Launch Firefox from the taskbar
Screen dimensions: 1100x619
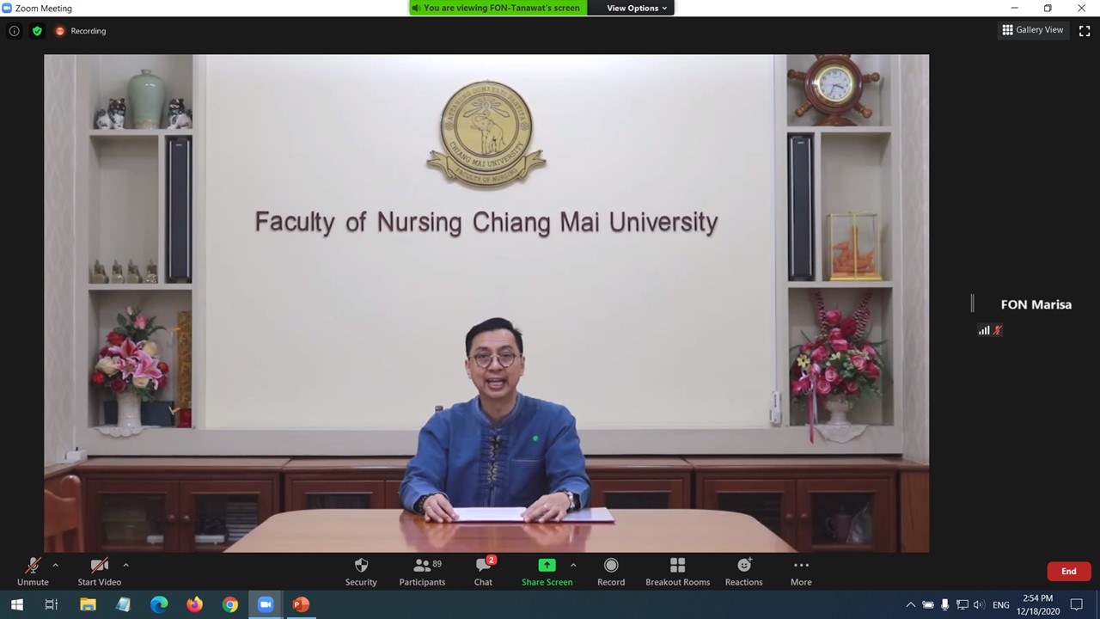194,604
